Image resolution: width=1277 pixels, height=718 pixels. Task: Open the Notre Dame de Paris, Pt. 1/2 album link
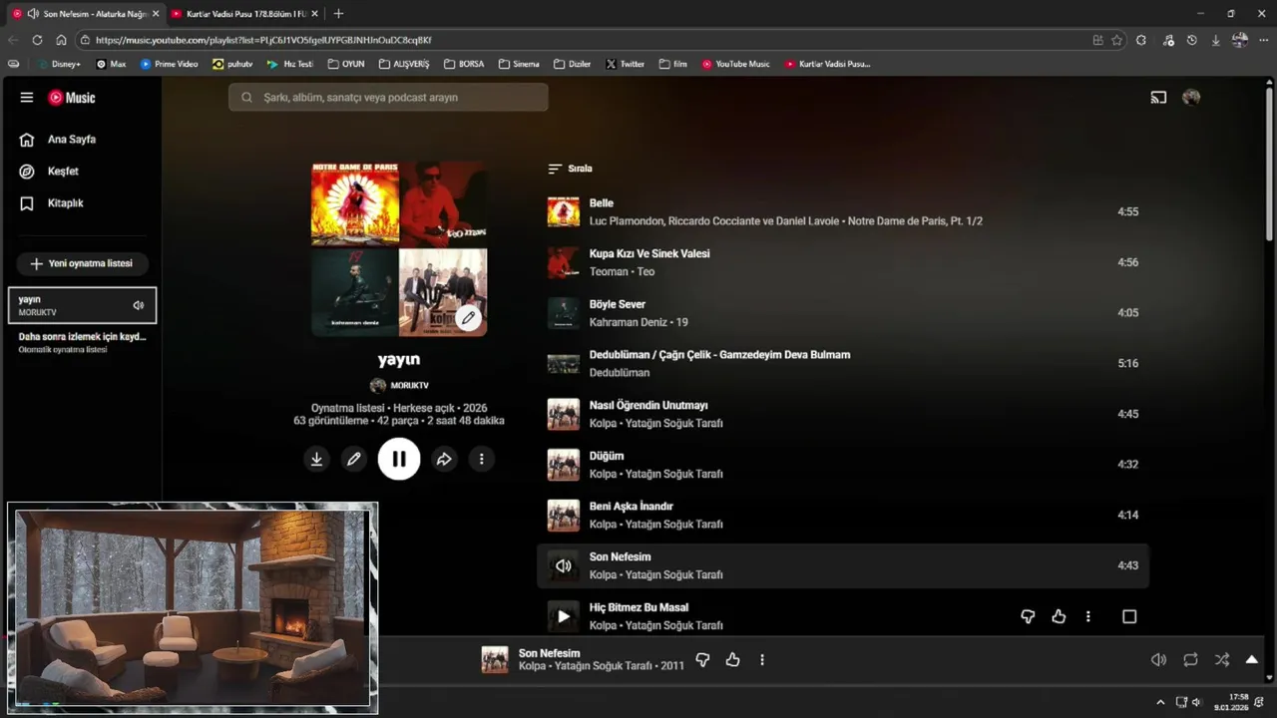tap(915, 221)
